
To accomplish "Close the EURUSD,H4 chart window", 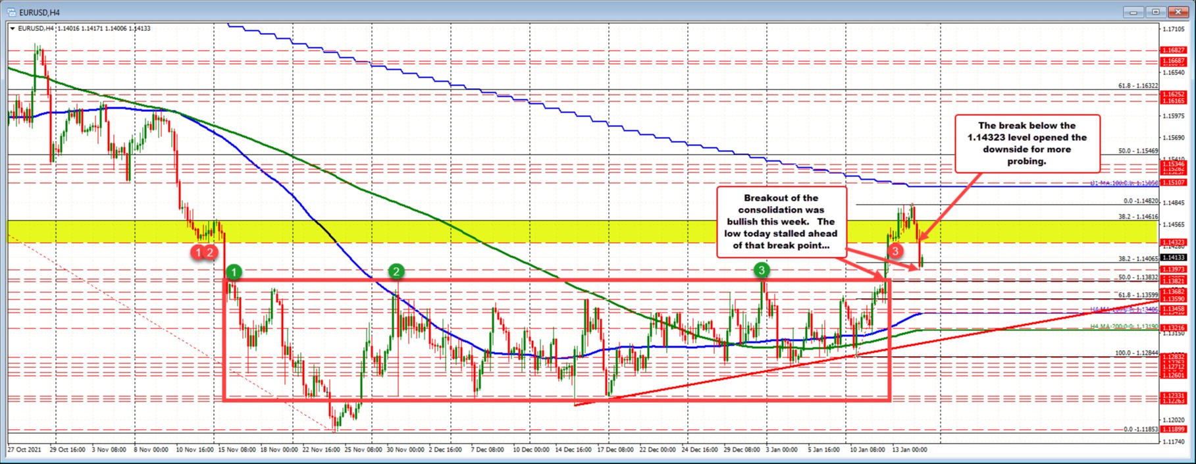I will tap(1178, 11).
